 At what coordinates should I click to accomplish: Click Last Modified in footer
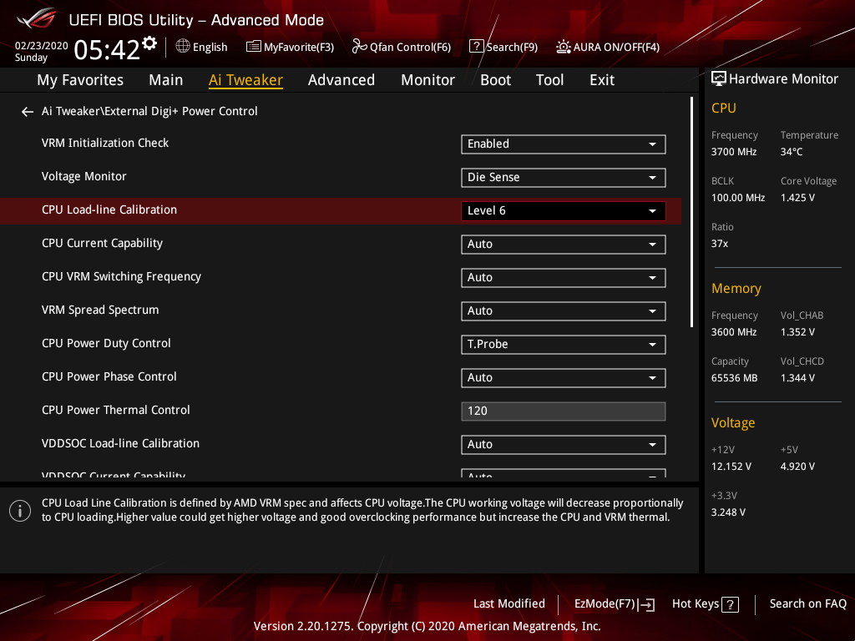(509, 604)
